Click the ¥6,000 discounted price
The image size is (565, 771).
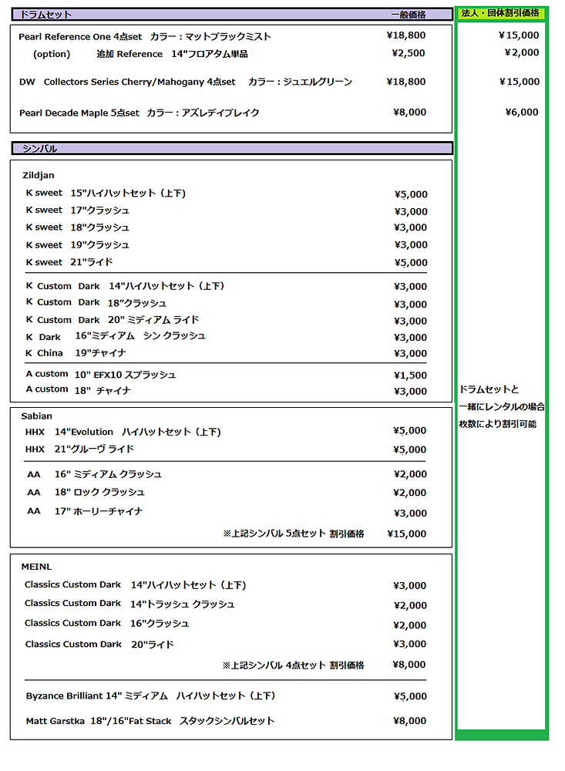pyautogui.click(x=522, y=112)
